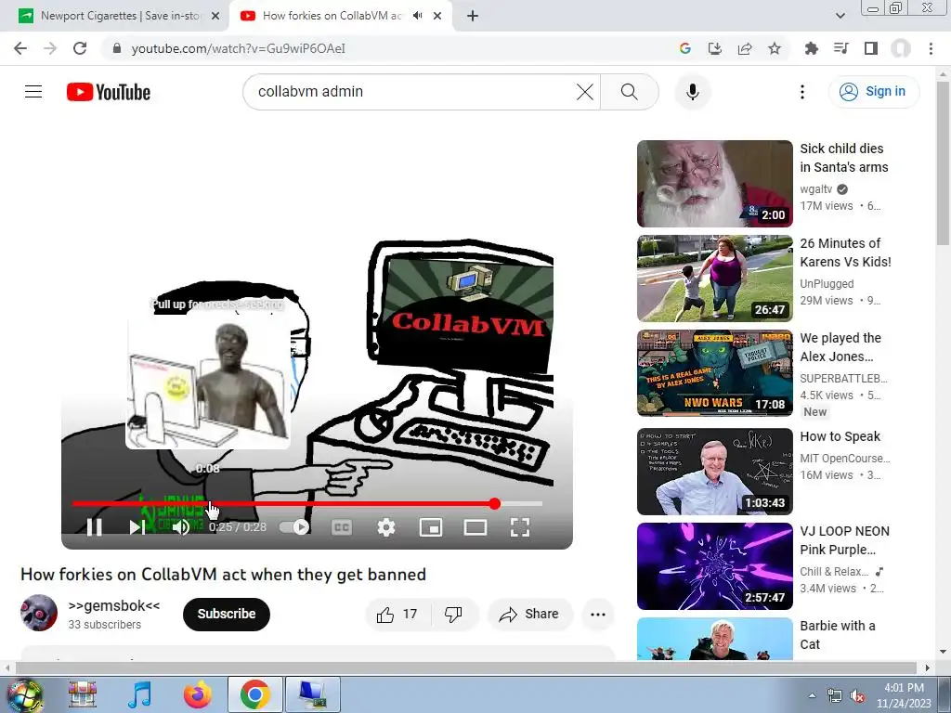Image resolution: width=951 pixels, height=713 pixels.
Task: Click the page vertical scrollbar
Action: coord(943,163)
